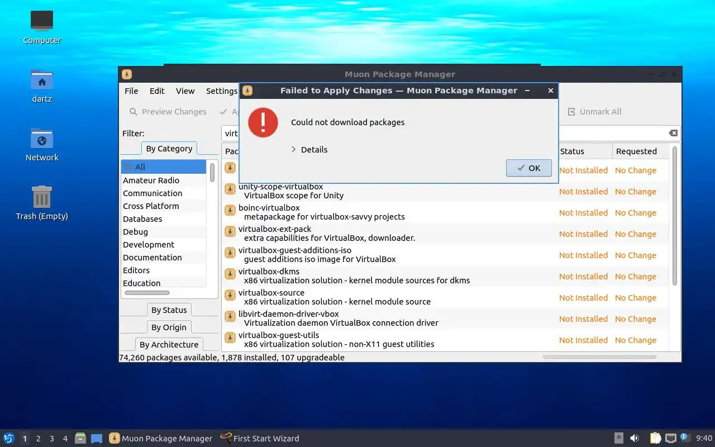Select the unity-scope-virtualbox package name

click(280, 187)
